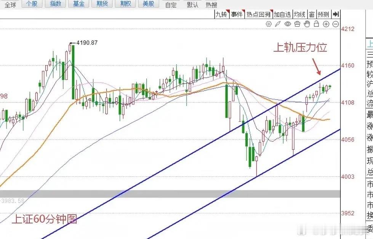Switch to the 基金 tab
Viewport: 373px width, 239px height.
[x=79, y=3]
